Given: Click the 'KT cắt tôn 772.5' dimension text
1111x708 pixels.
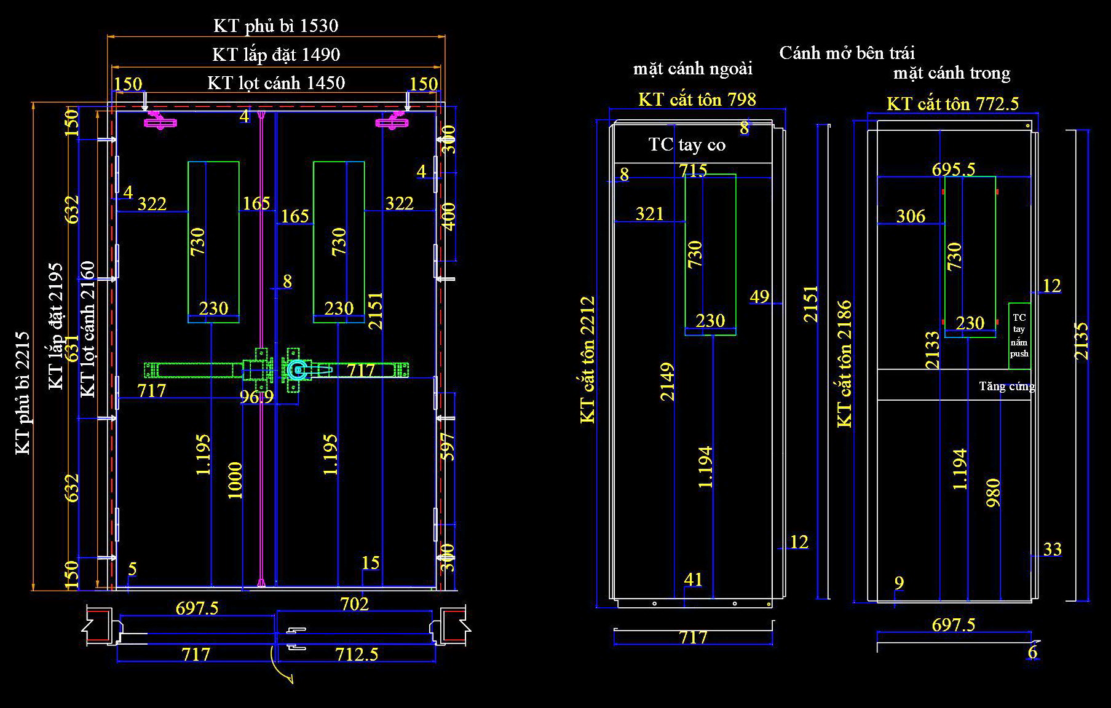Looking at the screenshot, I should click(952, 104).
